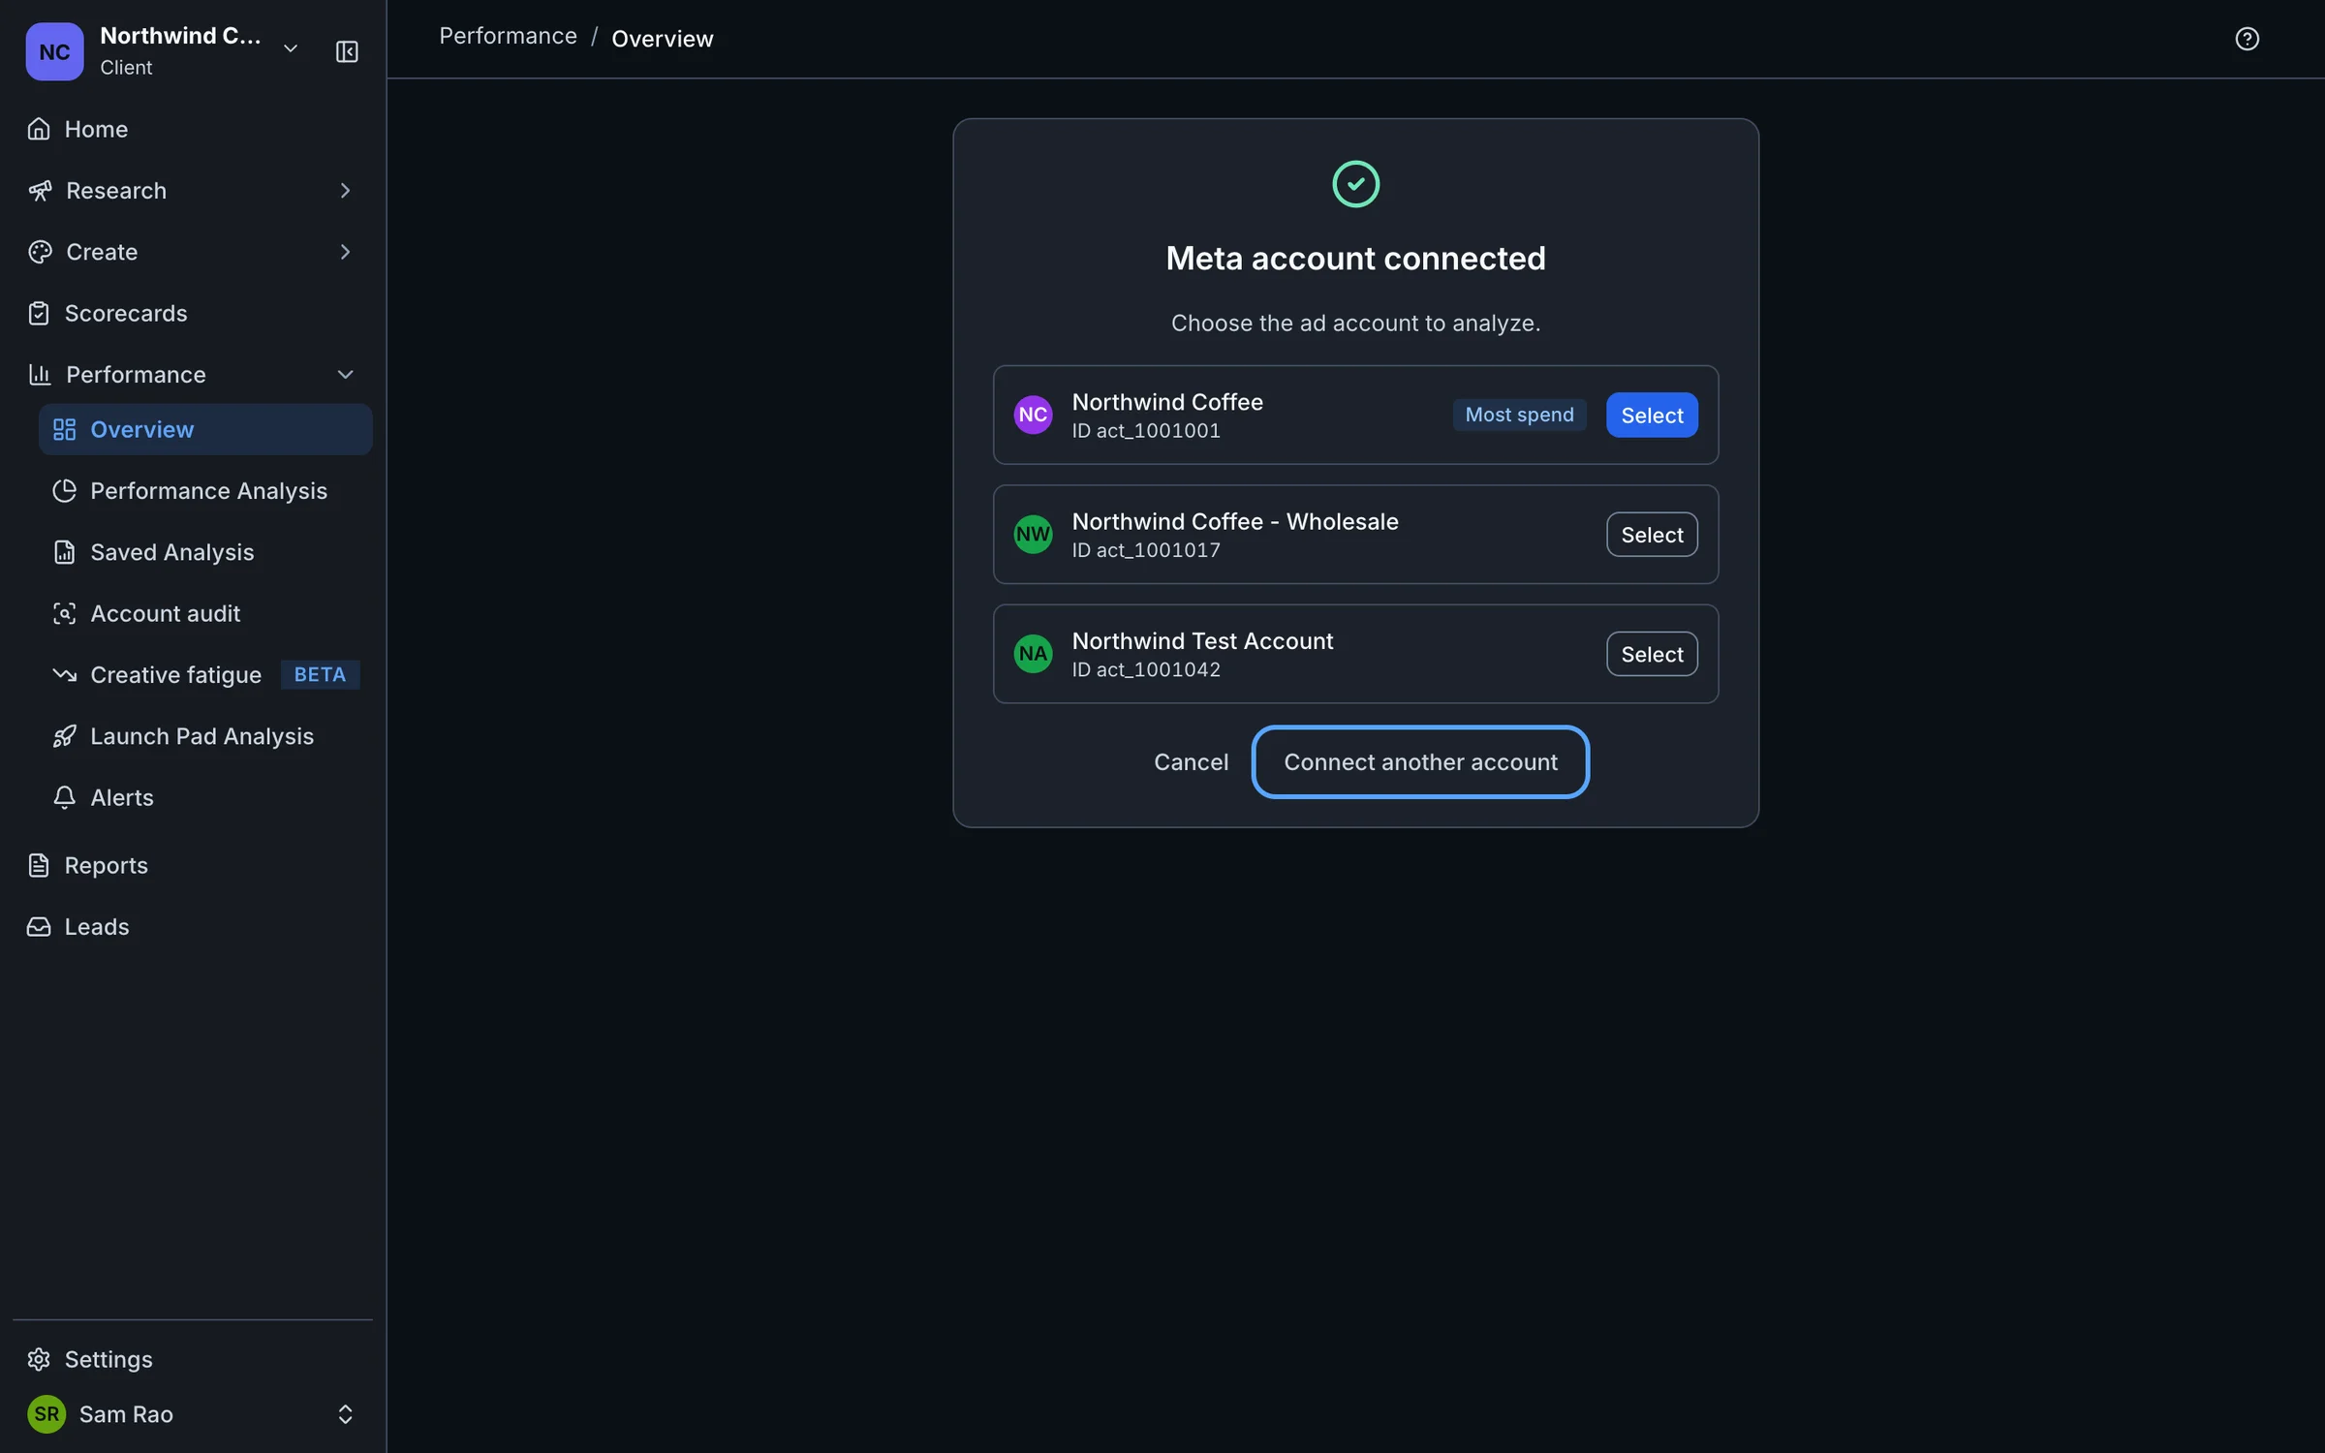The image size is (2325, 1453).
Task: Click Connect another account button
Action: [x=1420, y=762]
